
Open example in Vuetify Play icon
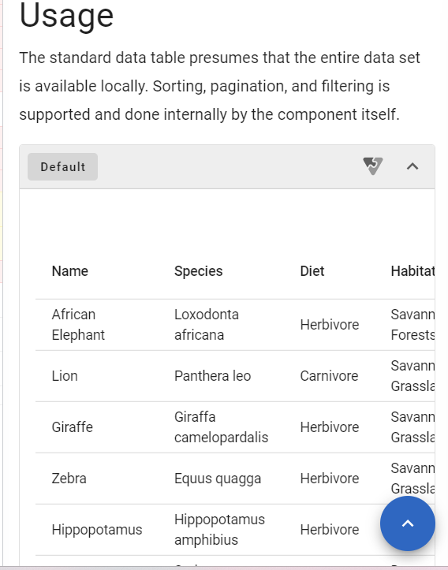tap(373, 166)
